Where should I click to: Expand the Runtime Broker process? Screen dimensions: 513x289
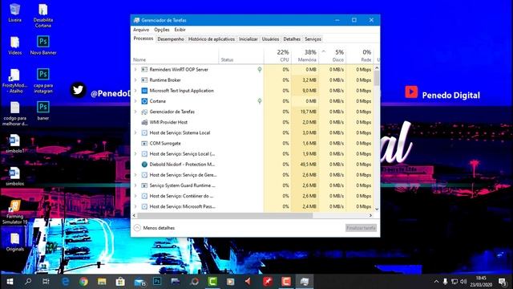coord(135,80)
